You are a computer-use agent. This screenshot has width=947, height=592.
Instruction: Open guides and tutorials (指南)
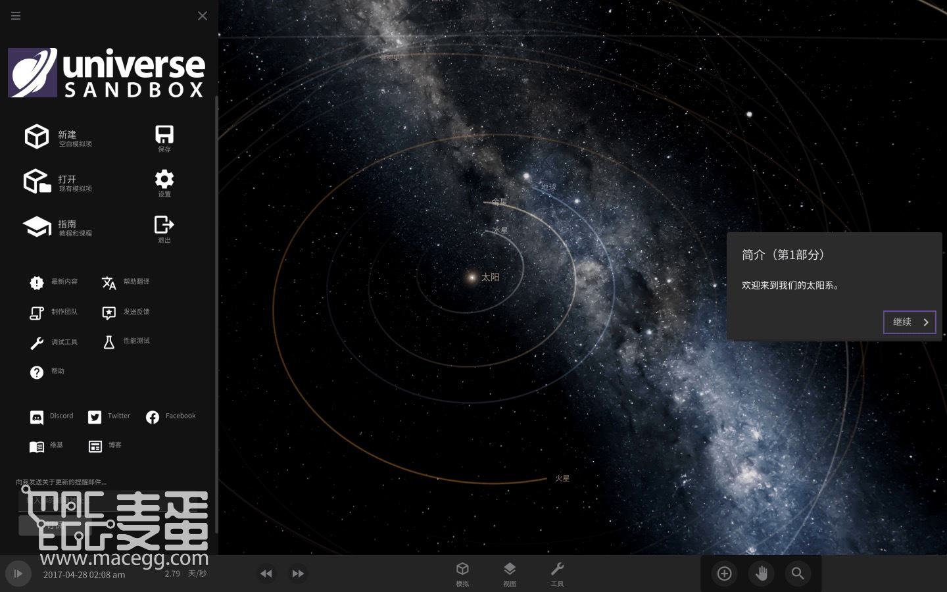coord(58,227)
